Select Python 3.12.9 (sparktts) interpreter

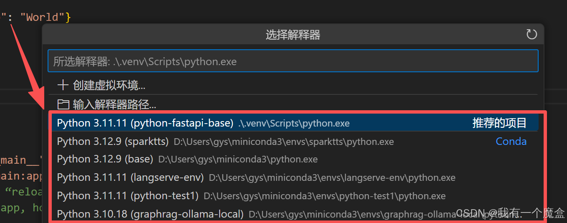pos(293,142)
